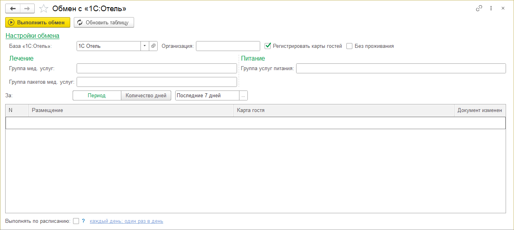This screenshot has width=514, height=230.
Task: Toggle Регистрировать карты гостей checkbox
Action: pyautogui.click(x=268, y=46)
